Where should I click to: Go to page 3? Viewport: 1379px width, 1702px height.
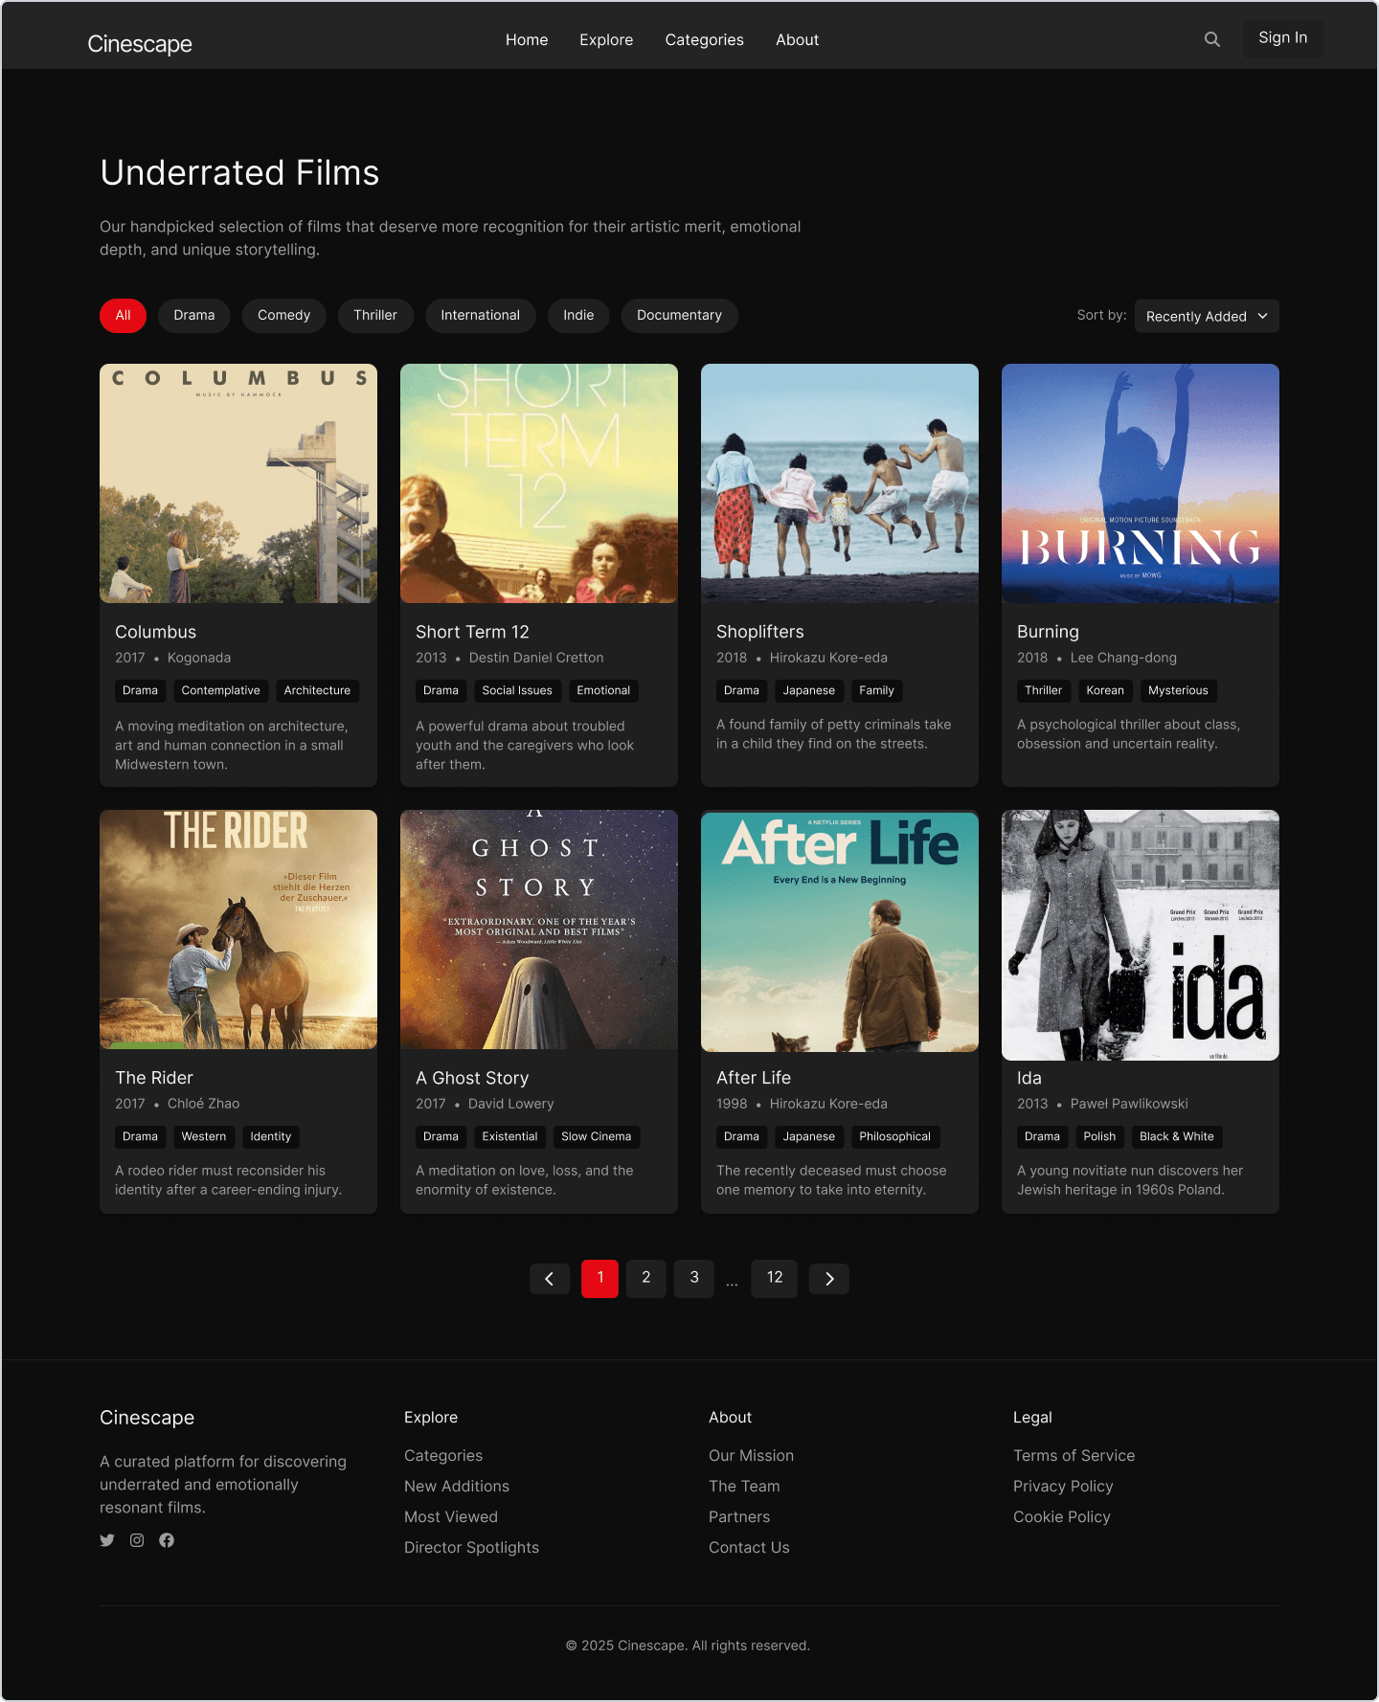coord(694,1279)
